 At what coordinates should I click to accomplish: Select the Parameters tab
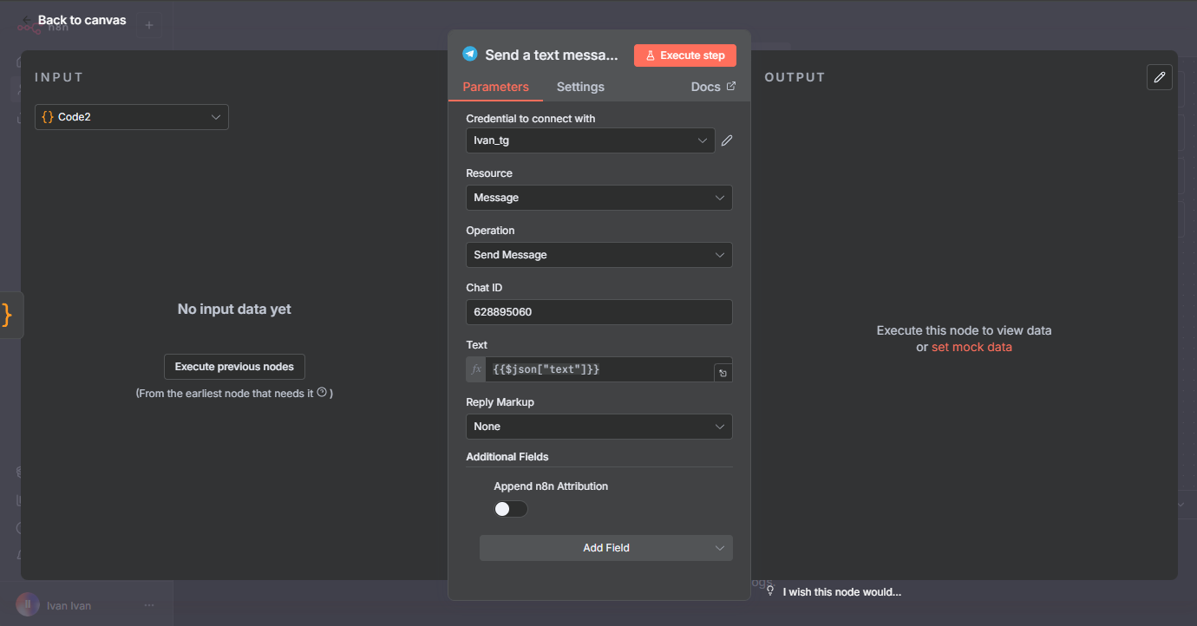click(495, 87)
